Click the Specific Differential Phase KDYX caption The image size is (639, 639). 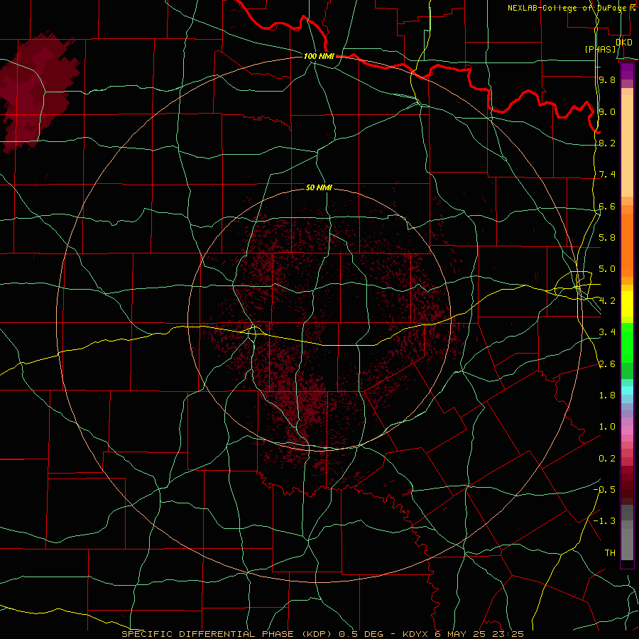click(x=322, y=634)
